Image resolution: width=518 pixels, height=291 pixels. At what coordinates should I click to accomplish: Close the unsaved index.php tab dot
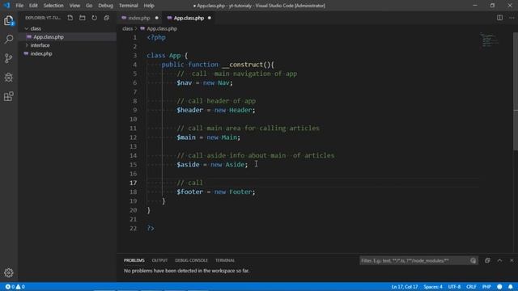point(156,18)
